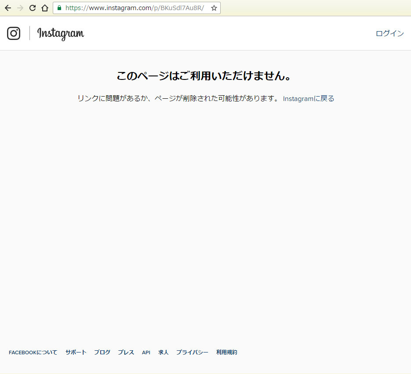The image size is (411, 374).
Task: Open the 利用規約 footer link
Action: point(227,352)
